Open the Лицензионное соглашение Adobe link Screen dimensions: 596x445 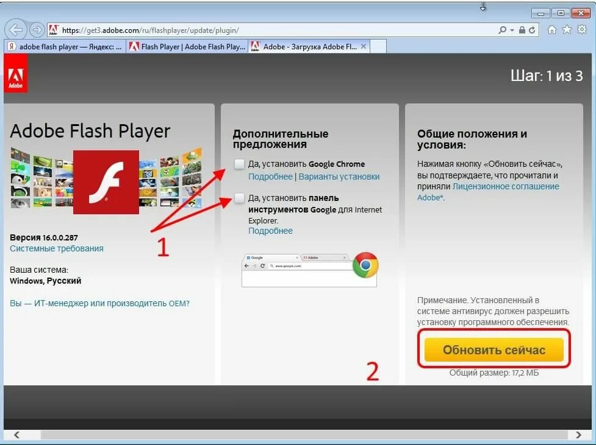pyautogui.click(x=488, y=192)
